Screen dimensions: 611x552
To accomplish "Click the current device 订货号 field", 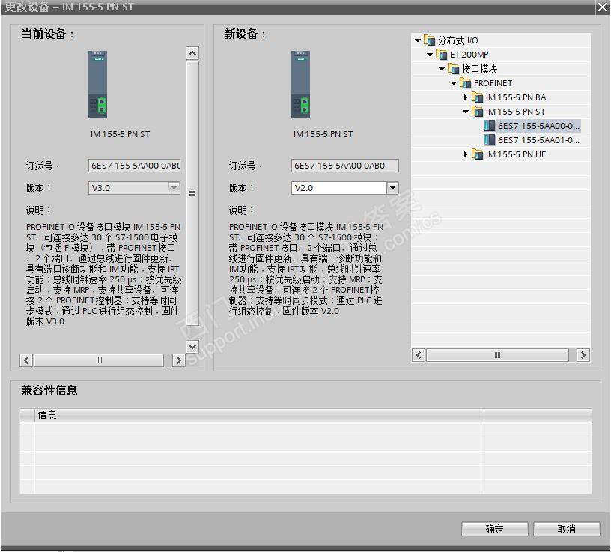I will [x=134, y=166].
